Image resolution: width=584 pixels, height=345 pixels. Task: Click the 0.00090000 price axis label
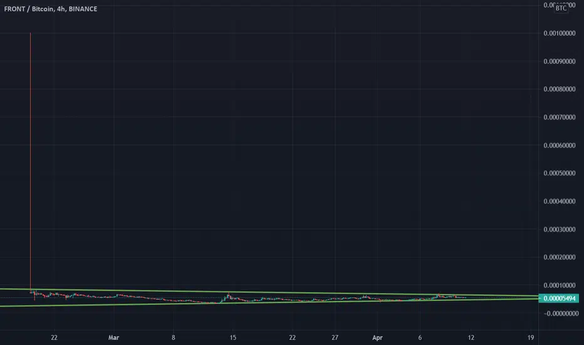[x=560, y=61]
